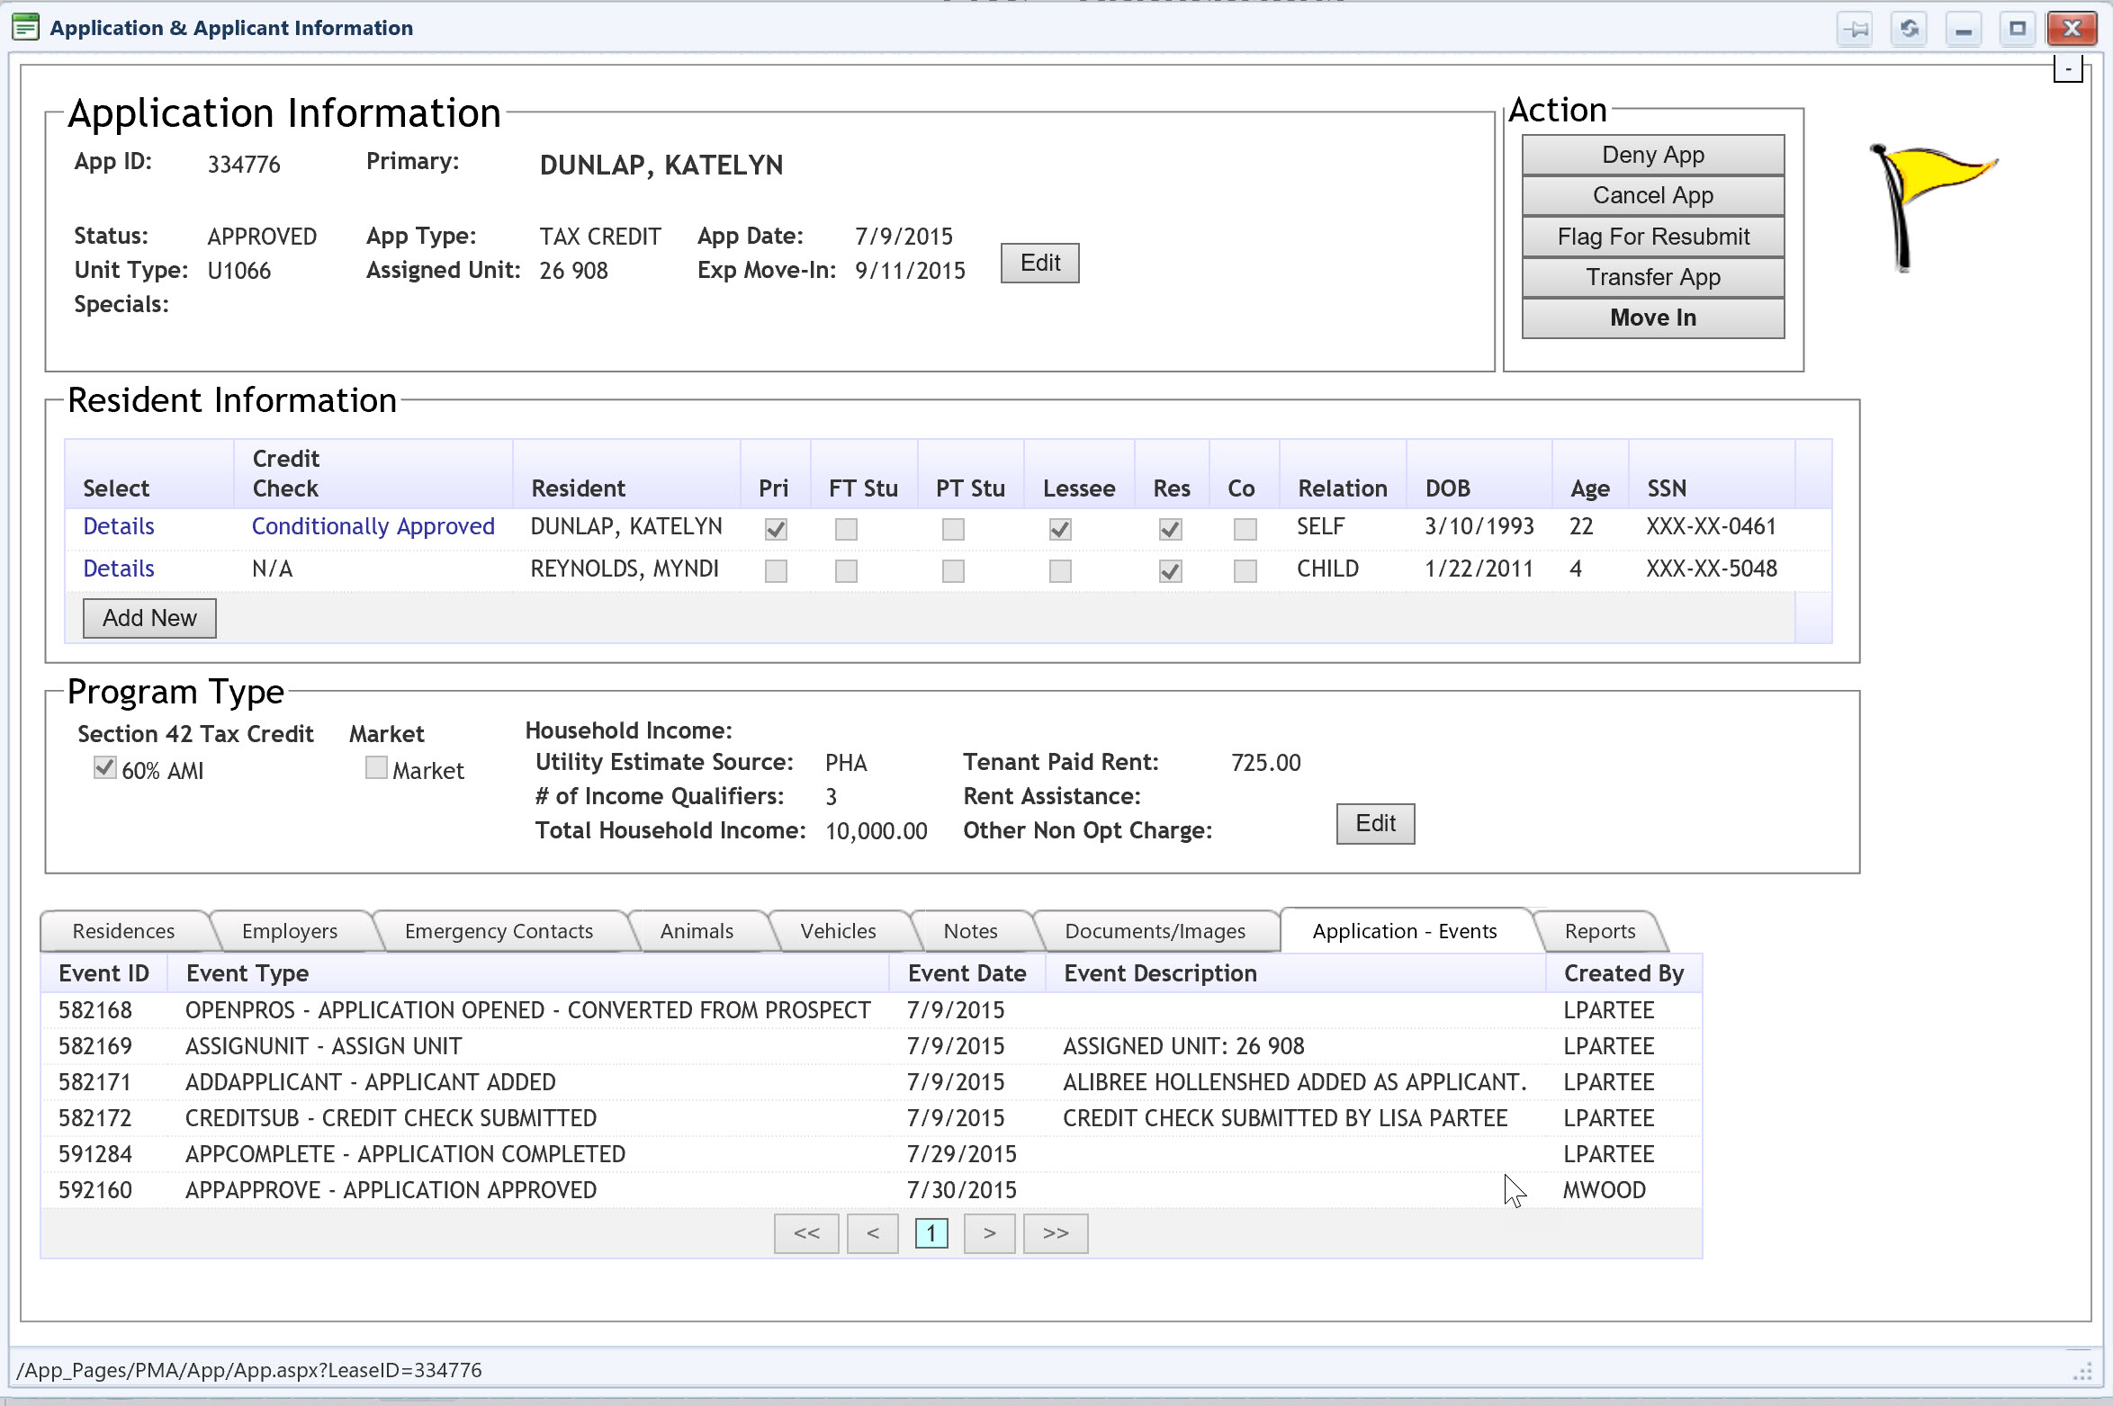Open the Documents/Images tab
This screenshot has height=1406, width=2113.
1155,931
